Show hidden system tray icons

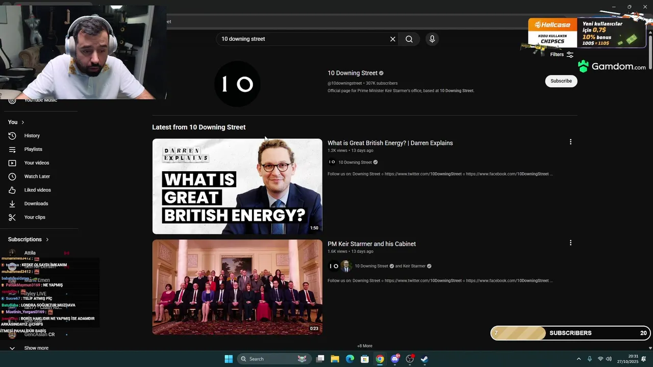coord(579,359)
